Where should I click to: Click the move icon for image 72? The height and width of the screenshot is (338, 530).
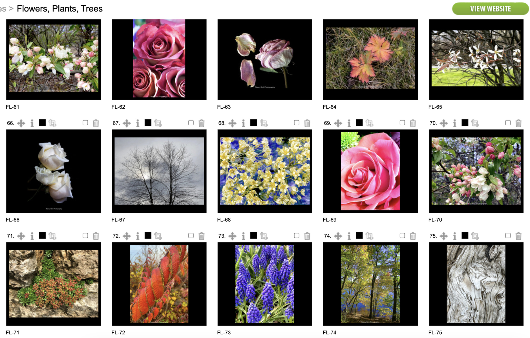click(x=127, y=236)
